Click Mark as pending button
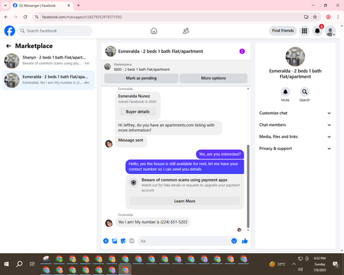The width and height of the screenshot is (344, 275). pos(141,78)
